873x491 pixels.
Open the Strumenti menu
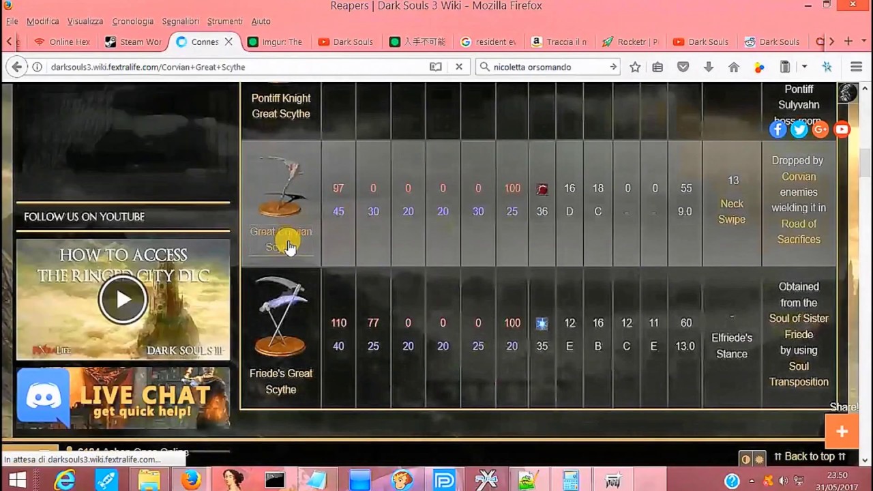coord(224,21)
